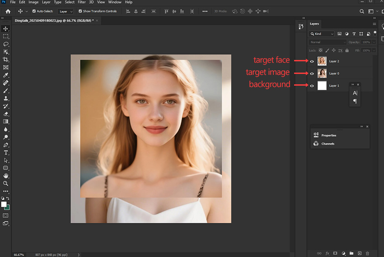The image size is (384, 257).
Task: Open the Properties panel
Action: click(x=329, y=135)
